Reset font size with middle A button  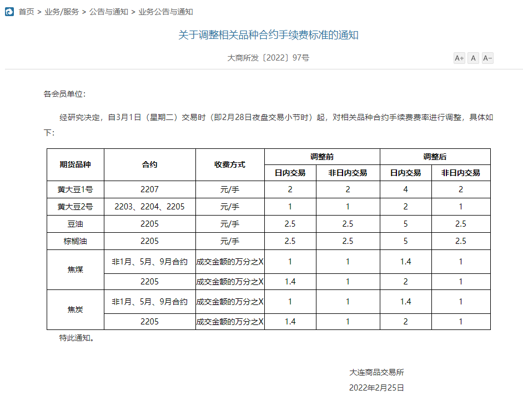pyautogui.click(x=473, y=58)
